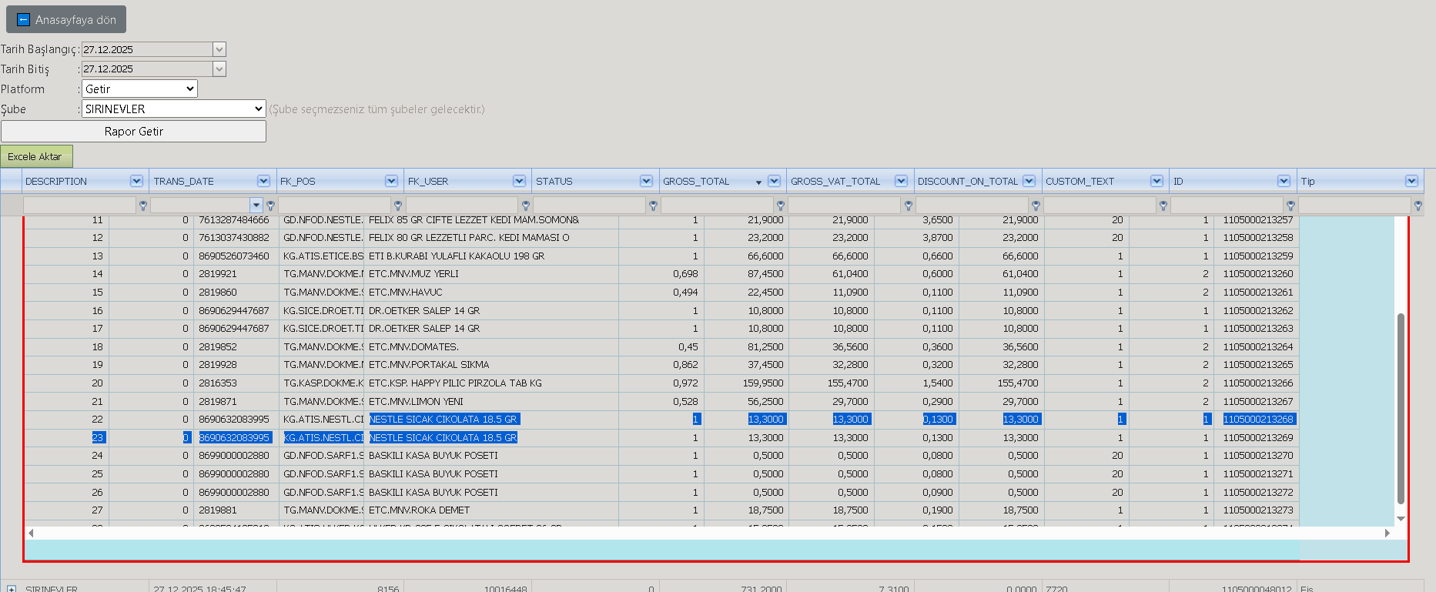
Task: Open the FK_USER filter funnel icon
Action: click(x=526, y=206)
